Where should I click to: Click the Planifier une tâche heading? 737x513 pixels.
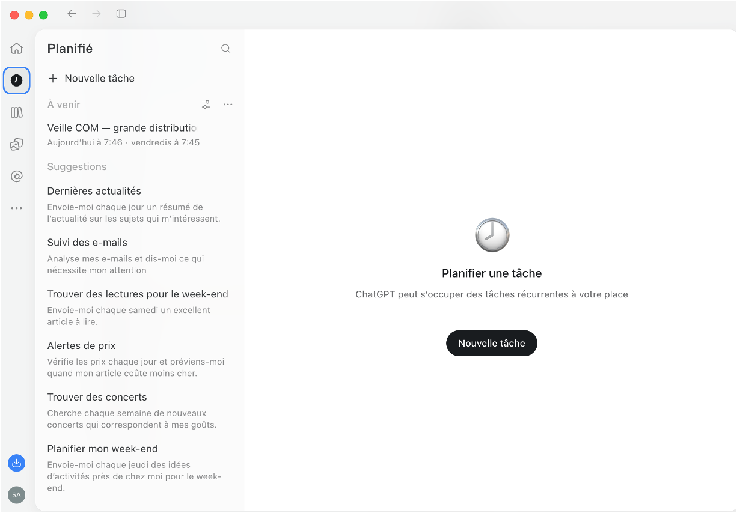tap(492, 273)
